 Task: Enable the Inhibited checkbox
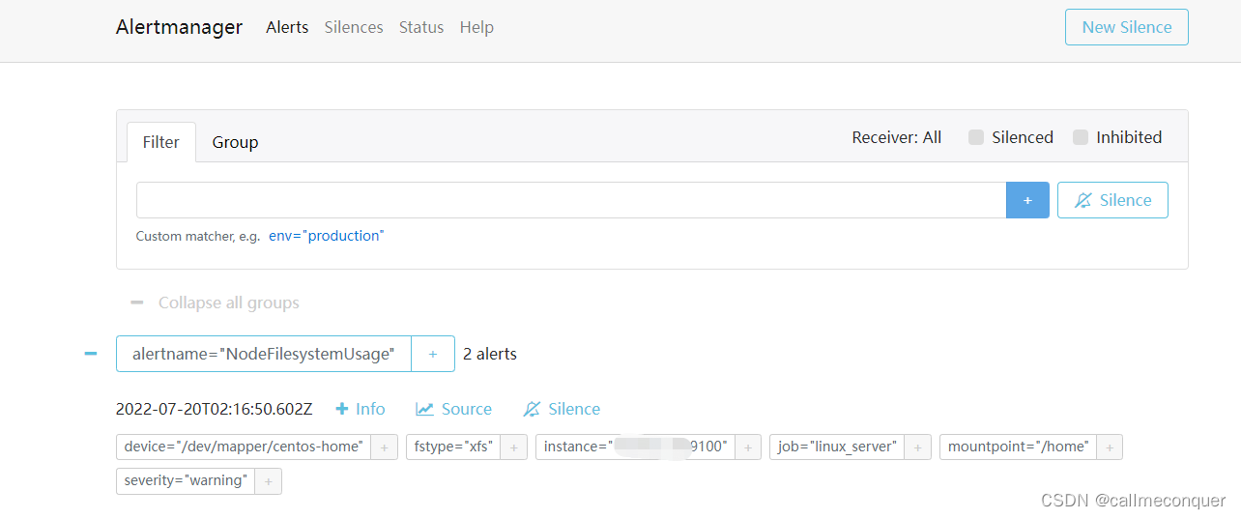point(1081,137)
